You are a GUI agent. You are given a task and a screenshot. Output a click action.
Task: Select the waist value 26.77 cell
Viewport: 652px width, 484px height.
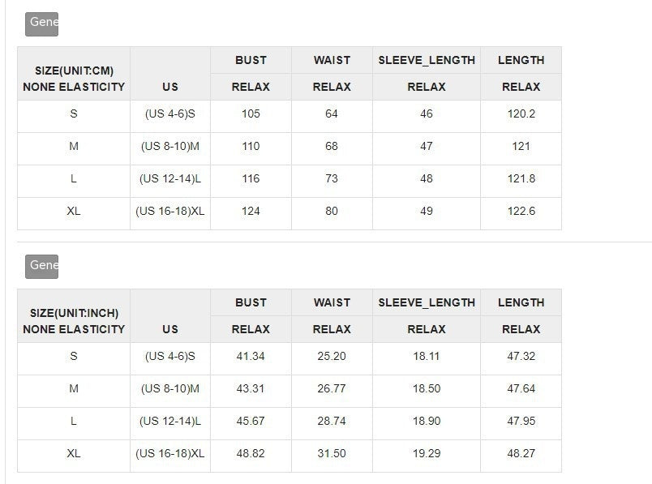pyautogui.click(x=332, y=389)
